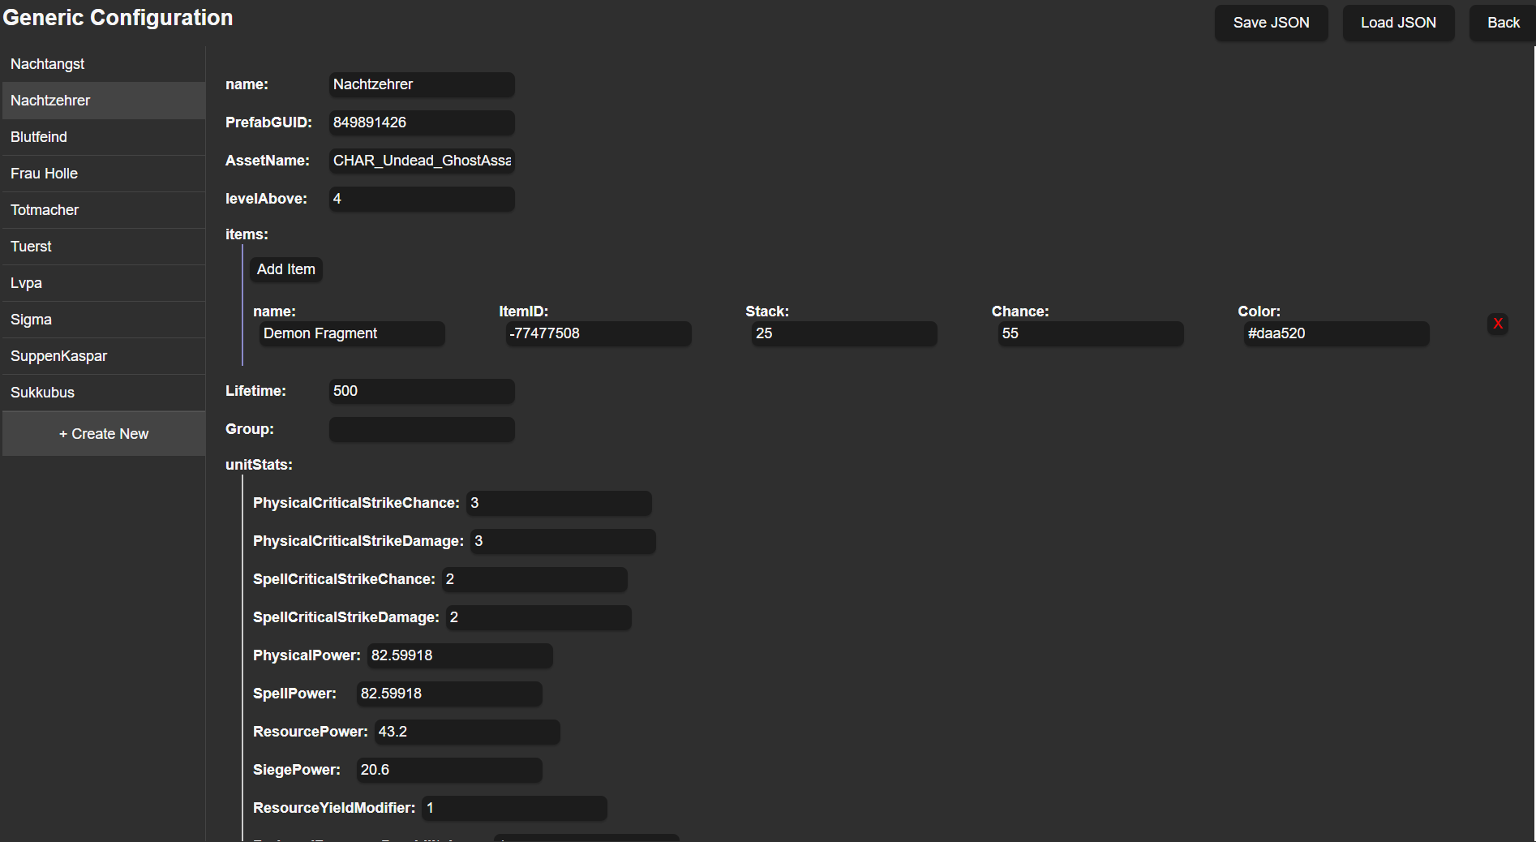The image size is (1536, 842).
Task: Open the Blutfeind entry
Action: point(104,137)
